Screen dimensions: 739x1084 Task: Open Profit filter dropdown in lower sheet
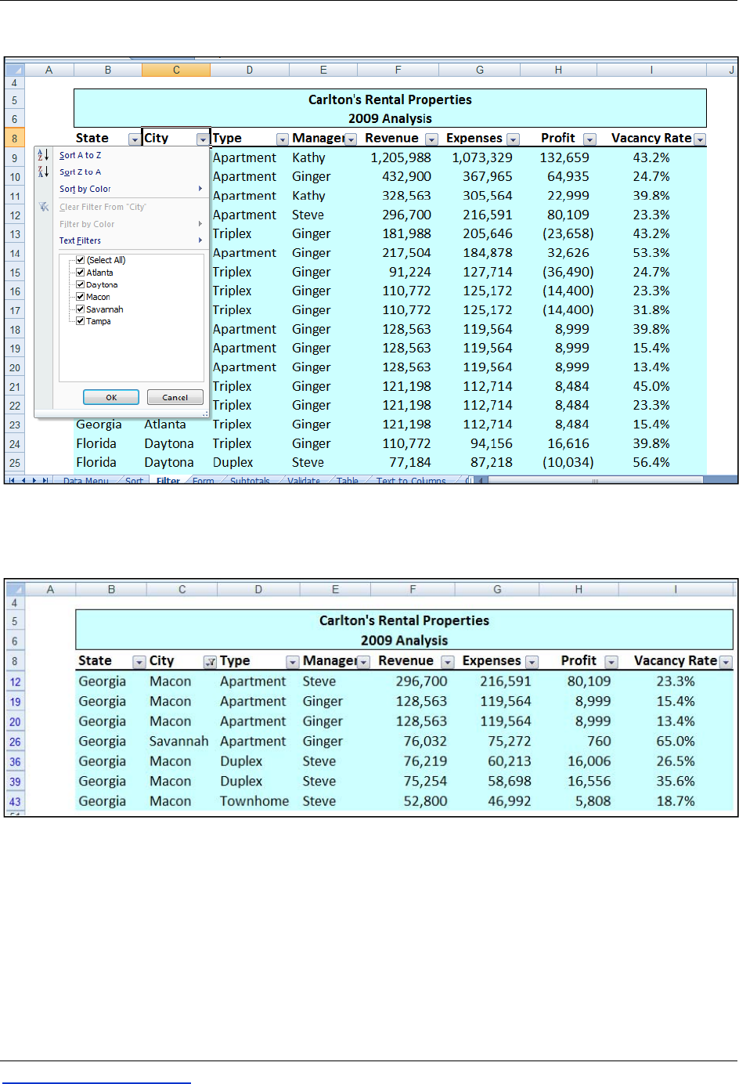[611, 662]
